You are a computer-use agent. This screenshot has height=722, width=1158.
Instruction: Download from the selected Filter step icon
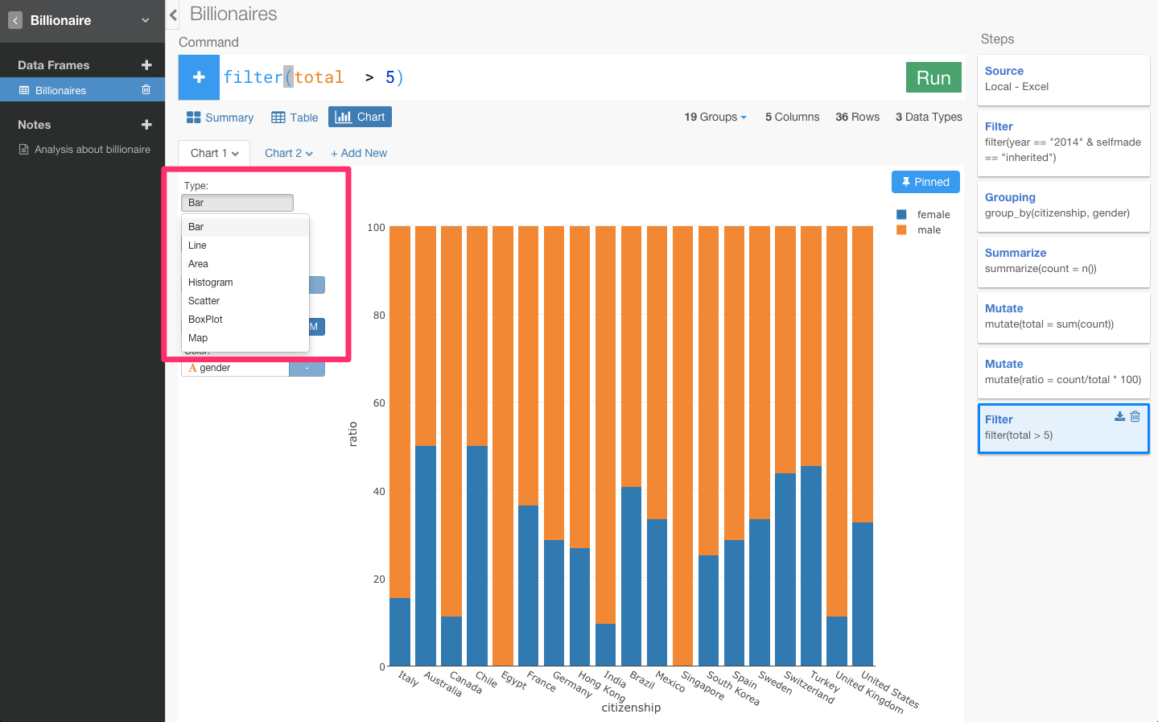(x=1119, y=416)
